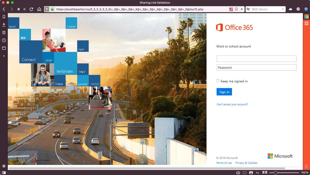The width and height of the screenshot is (310, 175).
Task: Open the Window panel
Action: coord(4,48)
